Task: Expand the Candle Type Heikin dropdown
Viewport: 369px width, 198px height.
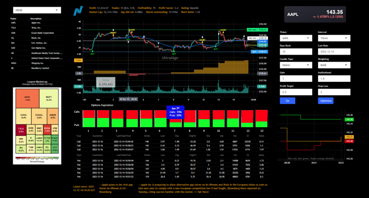Action: tap(296, 65)
